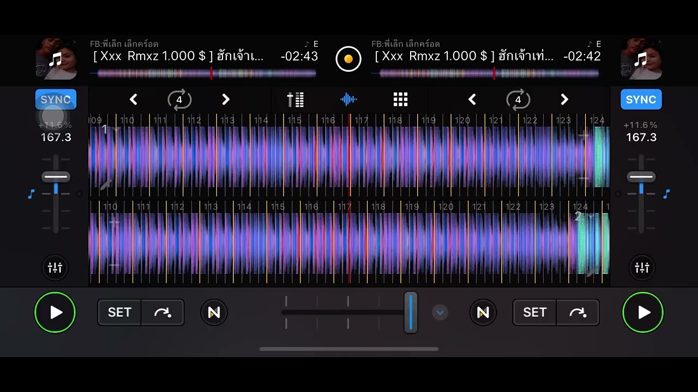The width and height of the screenshot is (698, 392).
Task: Open Neural Mix for the right deck
Action: pyautogui.click(x=483, y=313)
